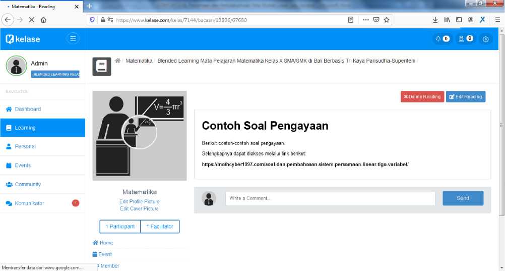This screenshot has height=271, width=505.
Task: Open Community in the navigation sidebar
Action: 42,184
